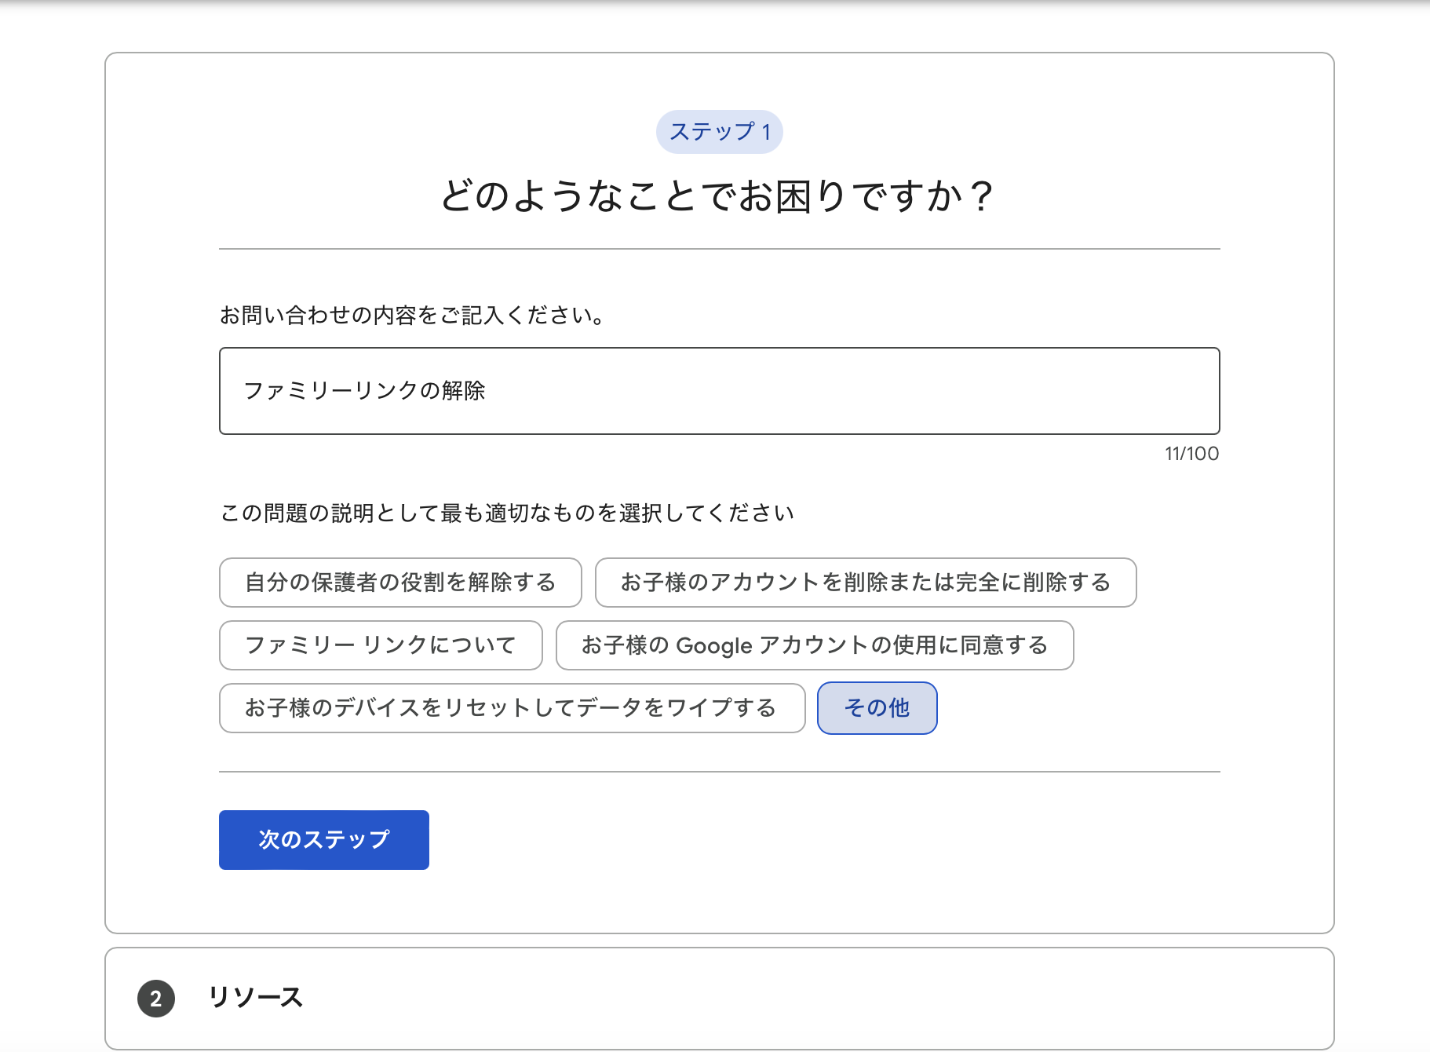The image size is (1430, 1052).
Task: Click the お問い合わせの内容をご記入ください label
Action: point(412,316)
